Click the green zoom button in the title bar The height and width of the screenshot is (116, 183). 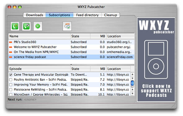[x=20, y=7]
